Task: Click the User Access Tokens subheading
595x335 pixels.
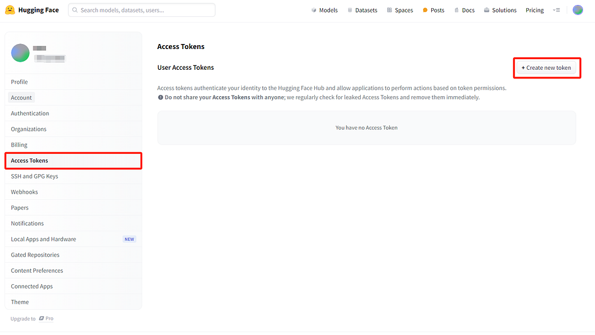Action: 186,67
